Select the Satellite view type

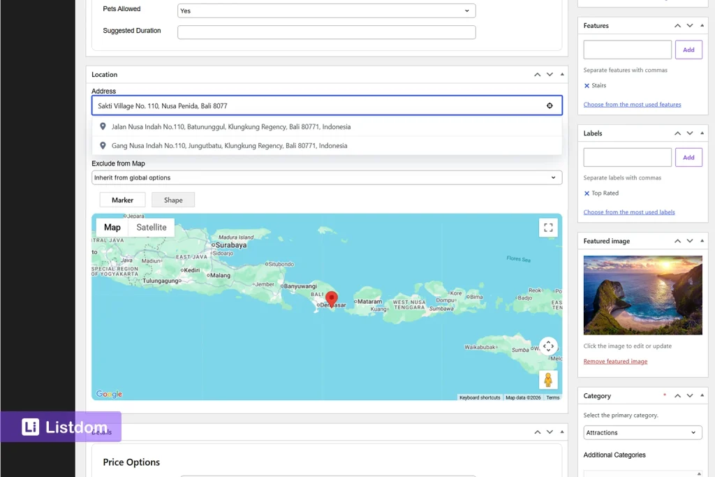tap(152, 227)
